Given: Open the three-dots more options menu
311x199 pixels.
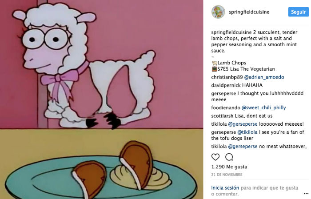Looking at the screenshot, I should pyautogui.click(x=306, y=194).
